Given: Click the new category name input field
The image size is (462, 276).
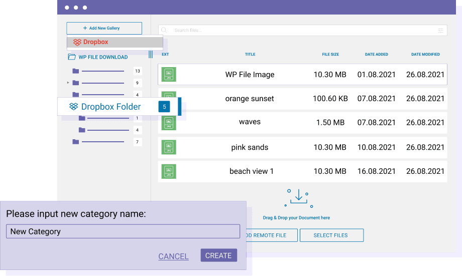Looking at the screenshot, I should point(123,231).
